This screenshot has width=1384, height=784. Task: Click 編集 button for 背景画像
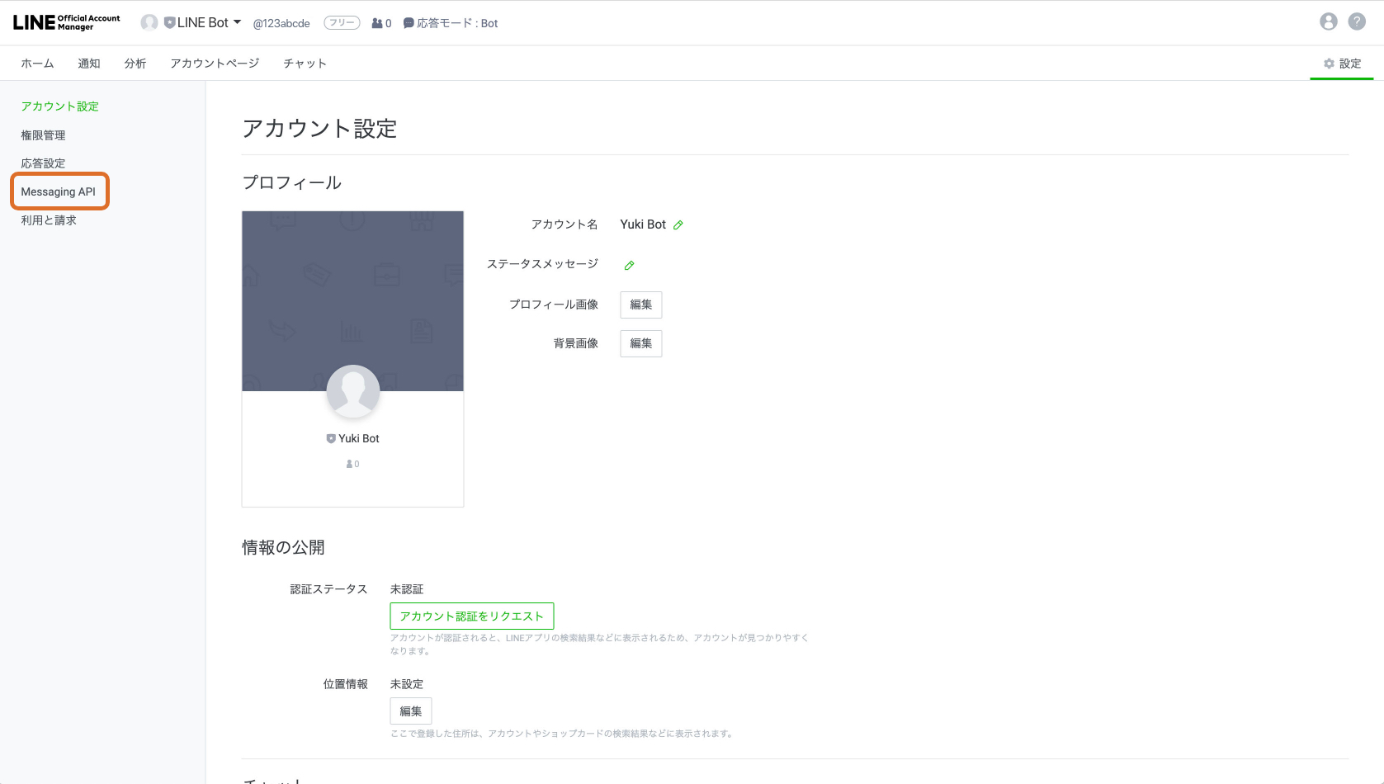[x=640, y=343]
